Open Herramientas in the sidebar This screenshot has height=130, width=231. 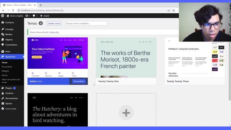pyautogui.click(x=12, y=98)
